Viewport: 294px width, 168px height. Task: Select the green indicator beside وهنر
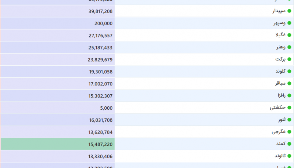[x=289, y=47]
